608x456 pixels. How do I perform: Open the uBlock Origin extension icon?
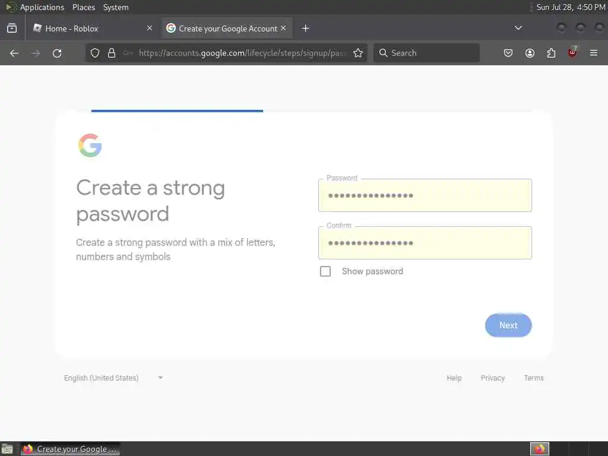coord(572,52)
